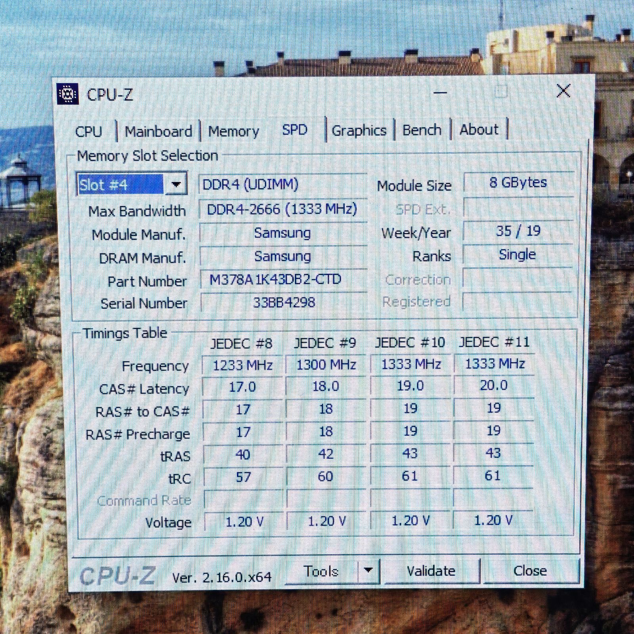Expand the Slot #4 dropdown arrow
634x634 pixels.
[176, 184]
